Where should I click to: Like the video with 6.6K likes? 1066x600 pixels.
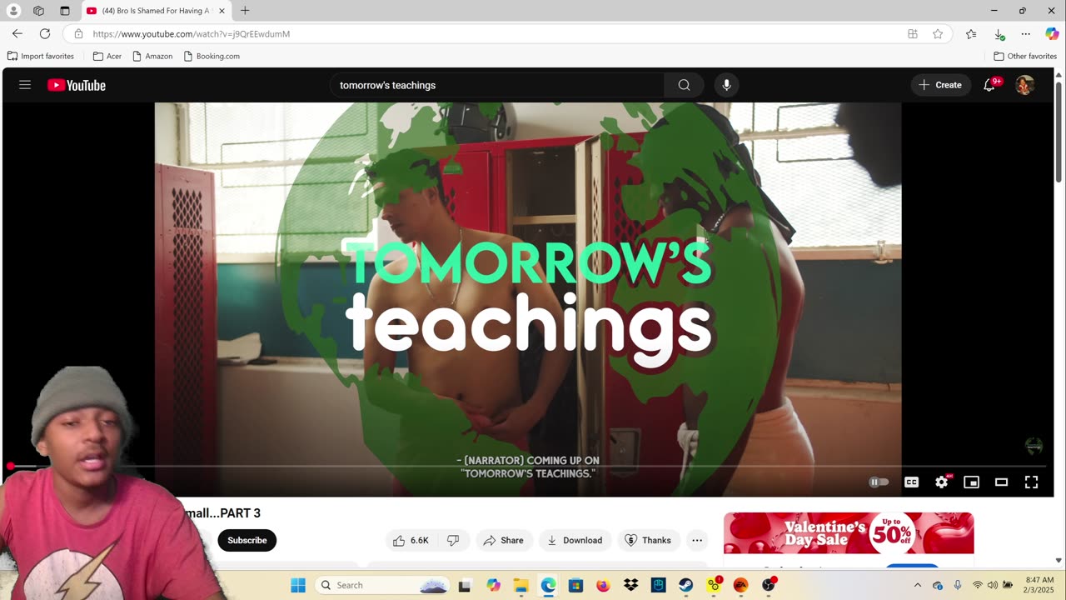(x=411, y=540)
